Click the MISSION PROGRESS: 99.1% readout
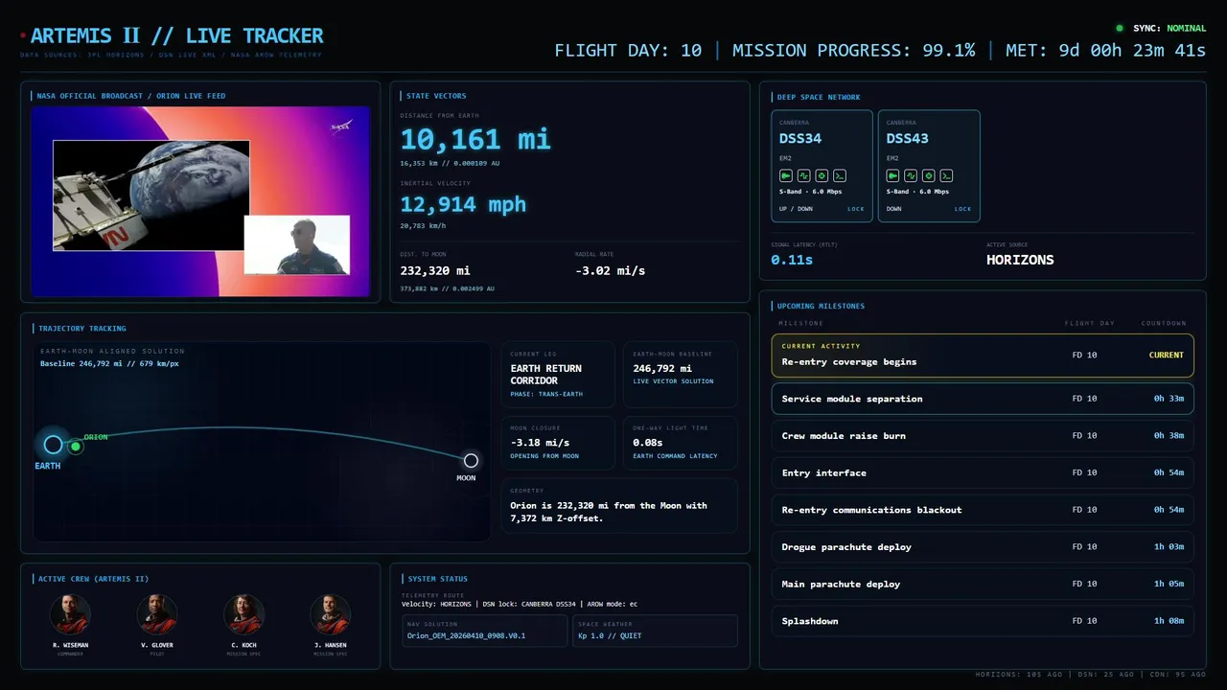This screenshot has height=690, width=1227. point(853,51)
